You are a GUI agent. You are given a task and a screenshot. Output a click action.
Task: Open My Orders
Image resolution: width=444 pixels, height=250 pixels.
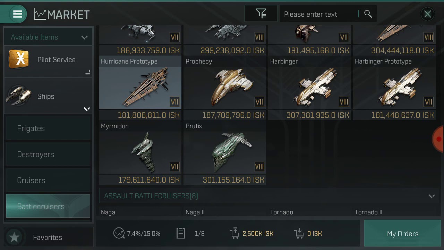[402, 233]
